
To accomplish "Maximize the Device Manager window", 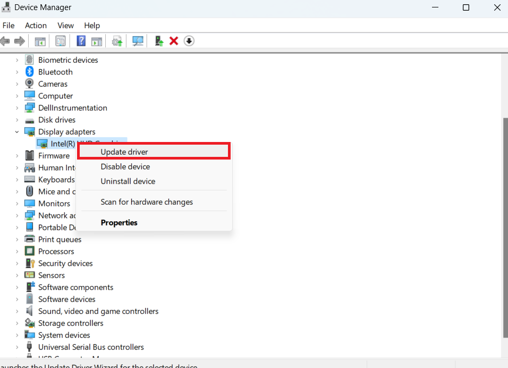I will pyautogui.click(x=466, y=7).
